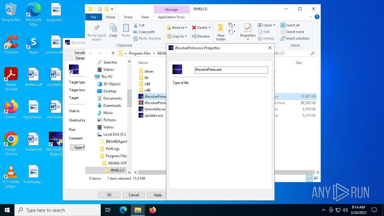Click Edit in the ribbon Open group
This screenshot has width=384, height=216.
(263, 32)
